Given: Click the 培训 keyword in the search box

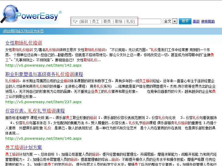Looking at the screenshot, I should pos(84,21).
